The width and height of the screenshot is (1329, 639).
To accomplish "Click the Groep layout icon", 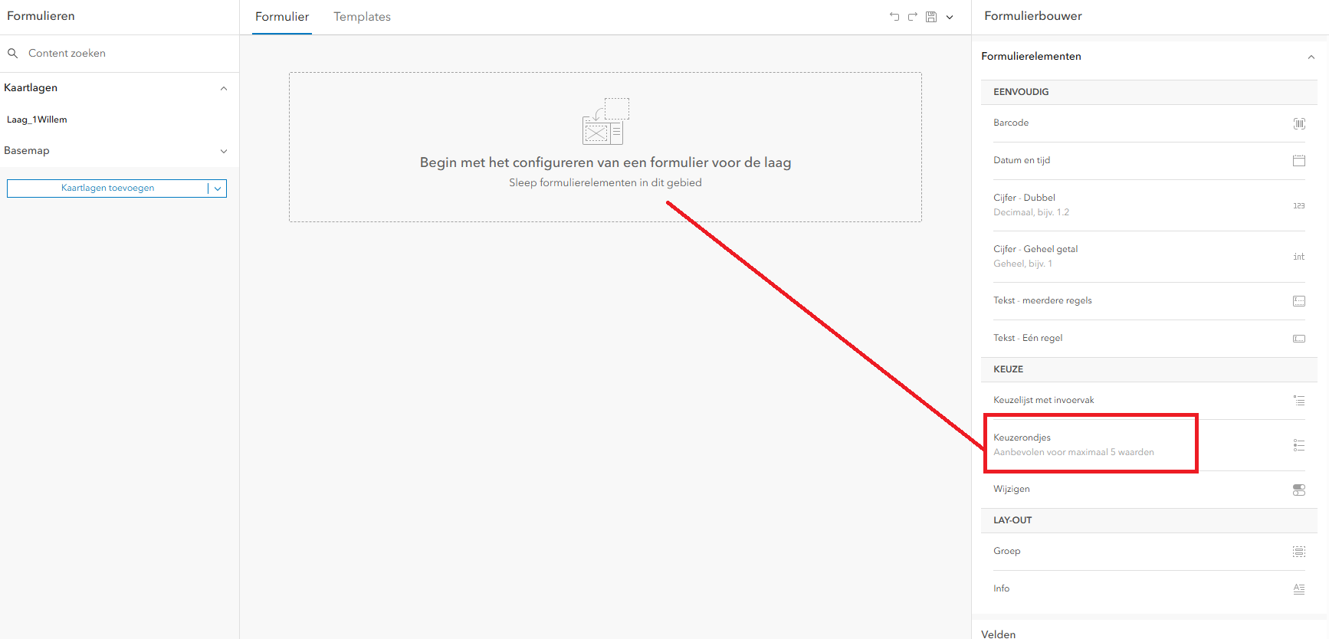I will click(x=1299, y=552).
